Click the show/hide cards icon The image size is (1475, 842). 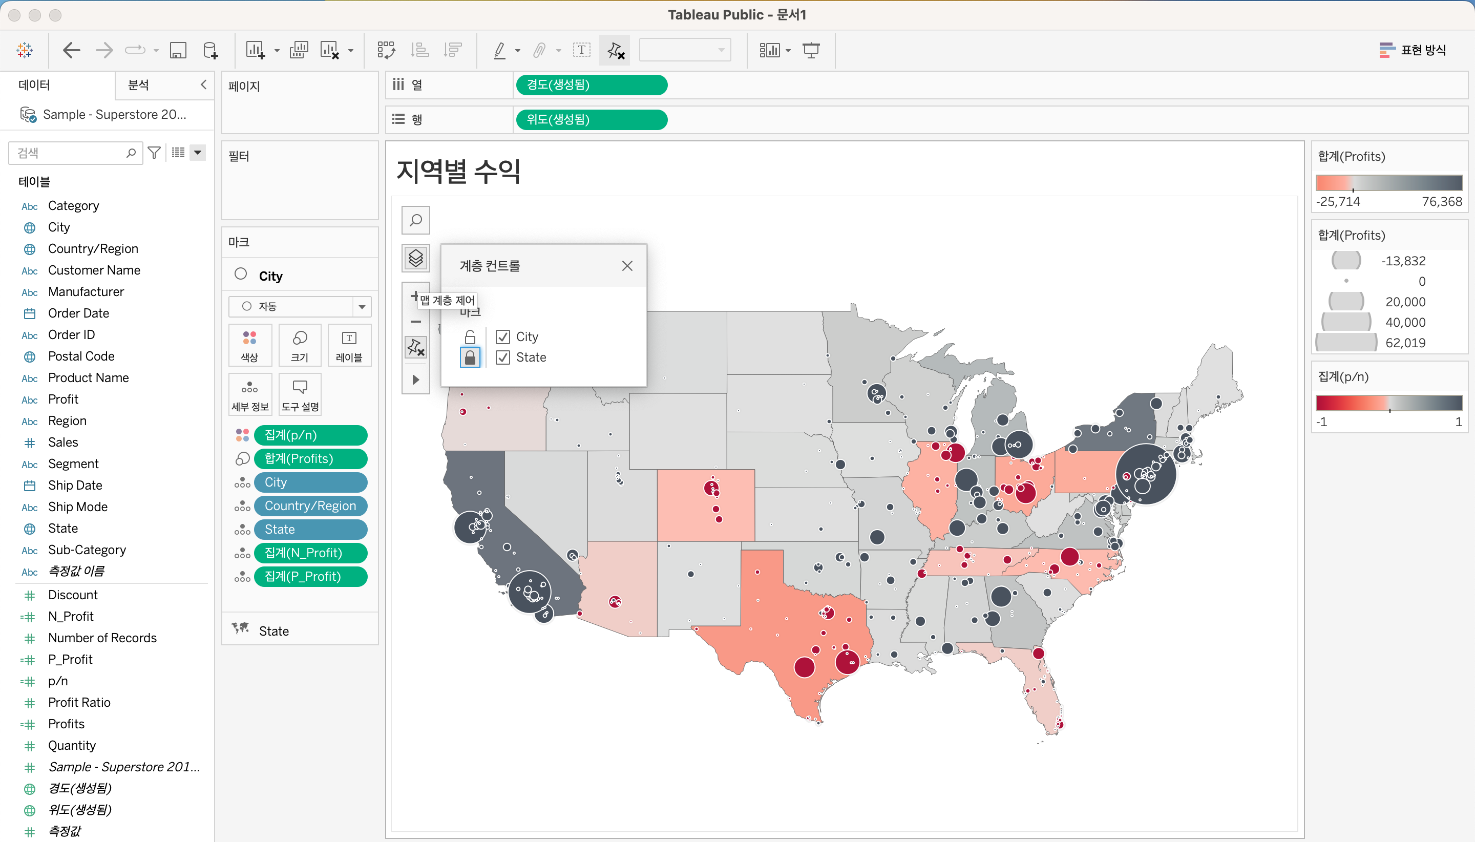[x=770, y=50]
